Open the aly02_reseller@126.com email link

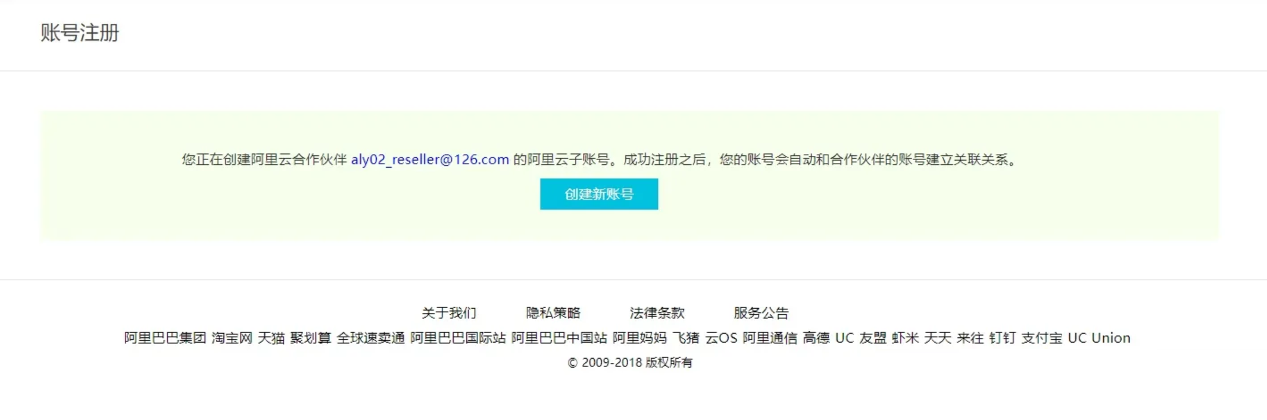(x=430, y=159)
